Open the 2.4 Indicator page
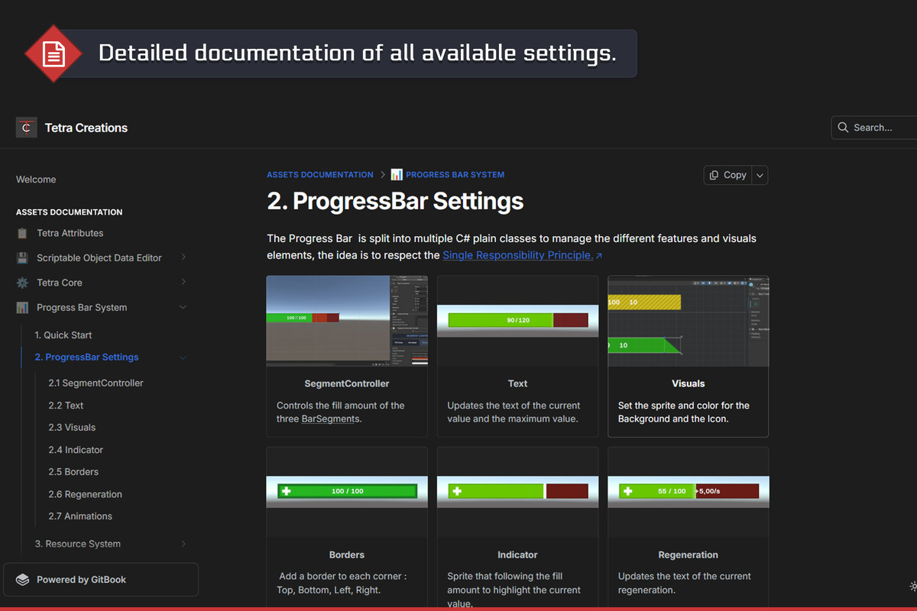 (76, 450)
